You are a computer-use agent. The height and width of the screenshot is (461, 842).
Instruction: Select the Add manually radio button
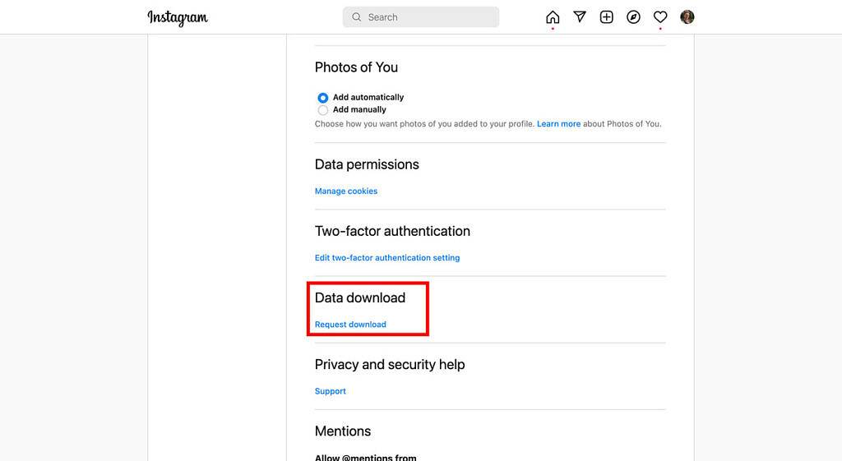click(323, 110)
